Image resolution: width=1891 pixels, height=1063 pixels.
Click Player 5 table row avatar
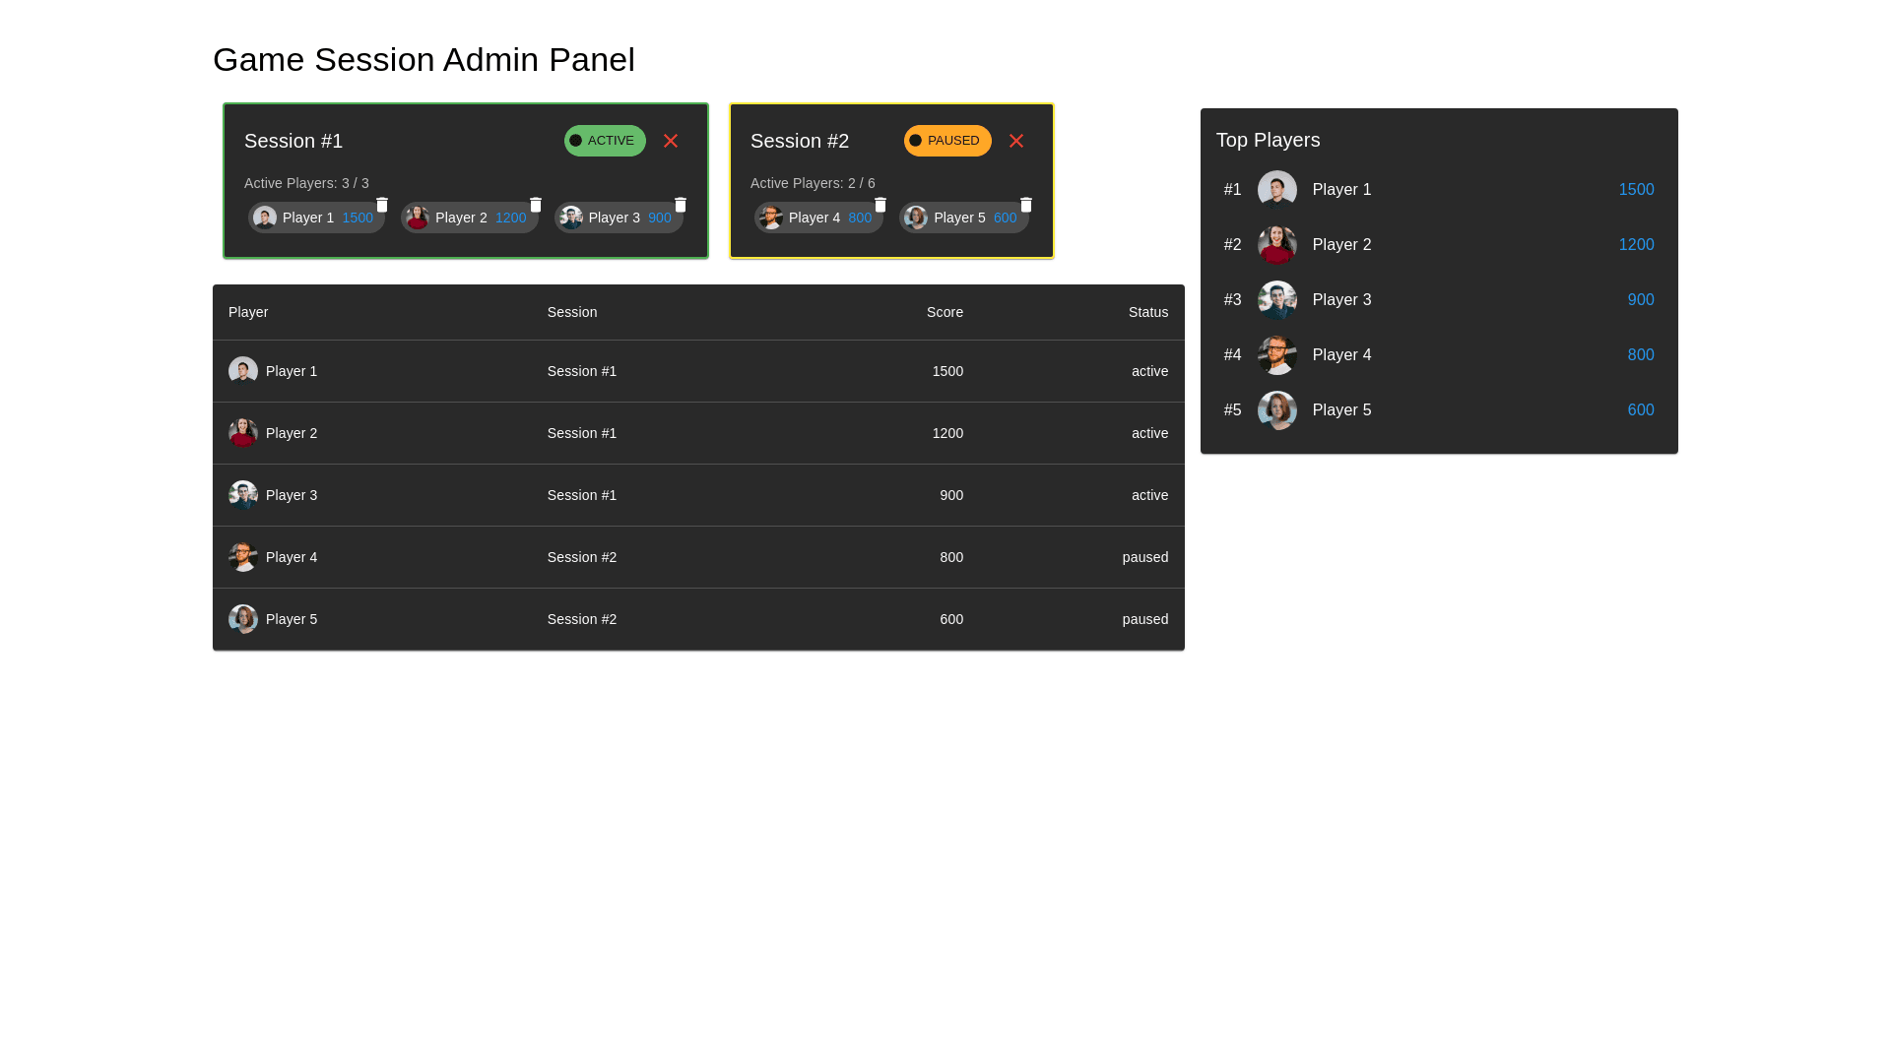point(243,619)
